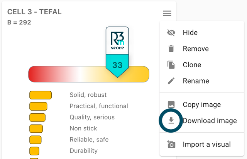Select Hide from the context menu
247x159 pixels.
point(190,33)
